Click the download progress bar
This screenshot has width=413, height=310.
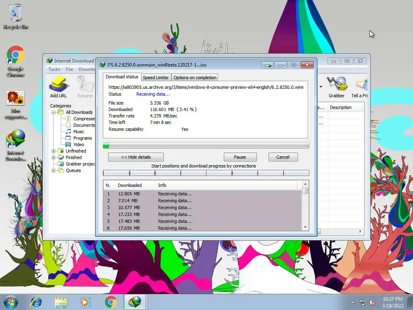tap(206, 145)
